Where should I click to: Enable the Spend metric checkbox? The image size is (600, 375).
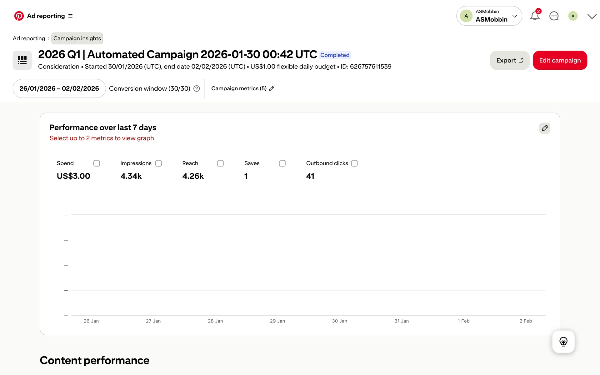(x=97, y=163)
